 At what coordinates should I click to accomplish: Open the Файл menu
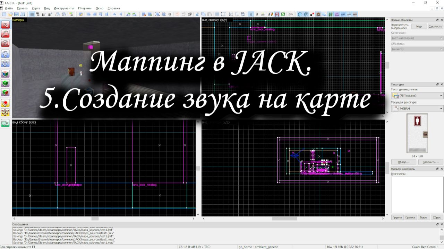(9, 8)
